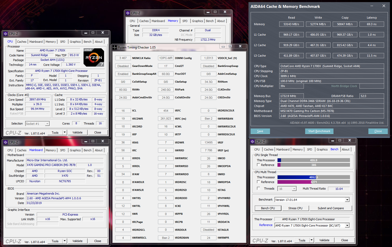Click Save button in AIDA64 window

pyautogui.click(x=260, y=131)
